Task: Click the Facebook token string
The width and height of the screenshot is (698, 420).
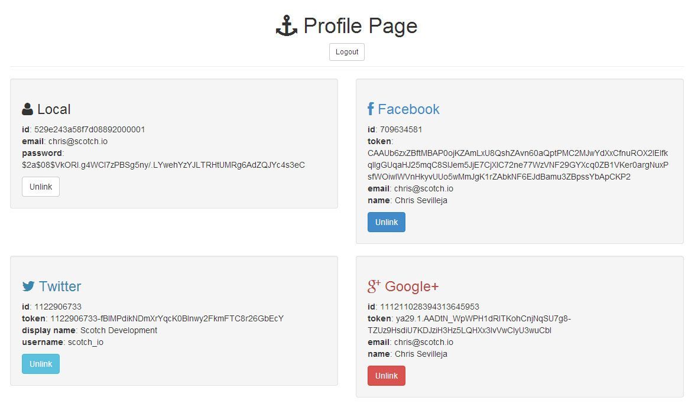Action: [518, 165]
